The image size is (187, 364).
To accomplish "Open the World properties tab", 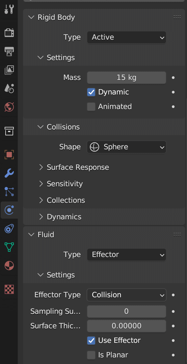I will click(9, 107).
